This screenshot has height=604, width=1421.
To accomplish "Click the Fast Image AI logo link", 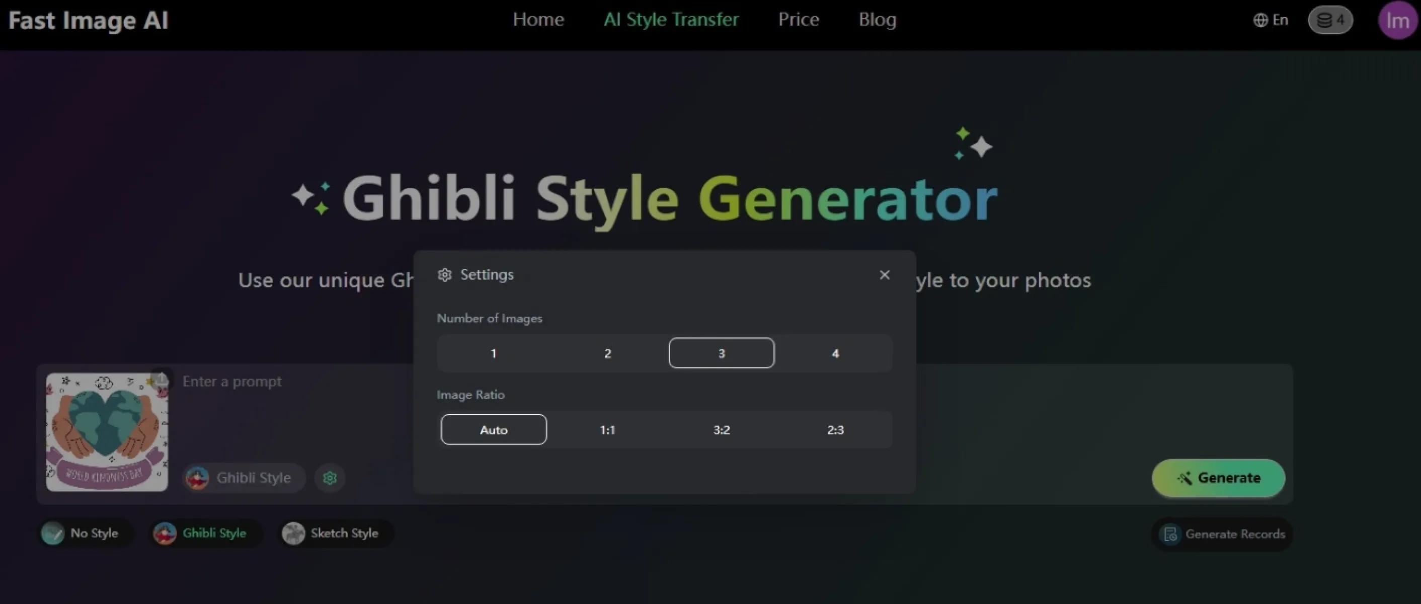I will [88, 21].
